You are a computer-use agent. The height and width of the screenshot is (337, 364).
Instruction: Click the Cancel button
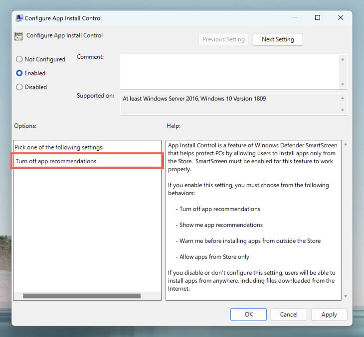(x=289, y=314)
